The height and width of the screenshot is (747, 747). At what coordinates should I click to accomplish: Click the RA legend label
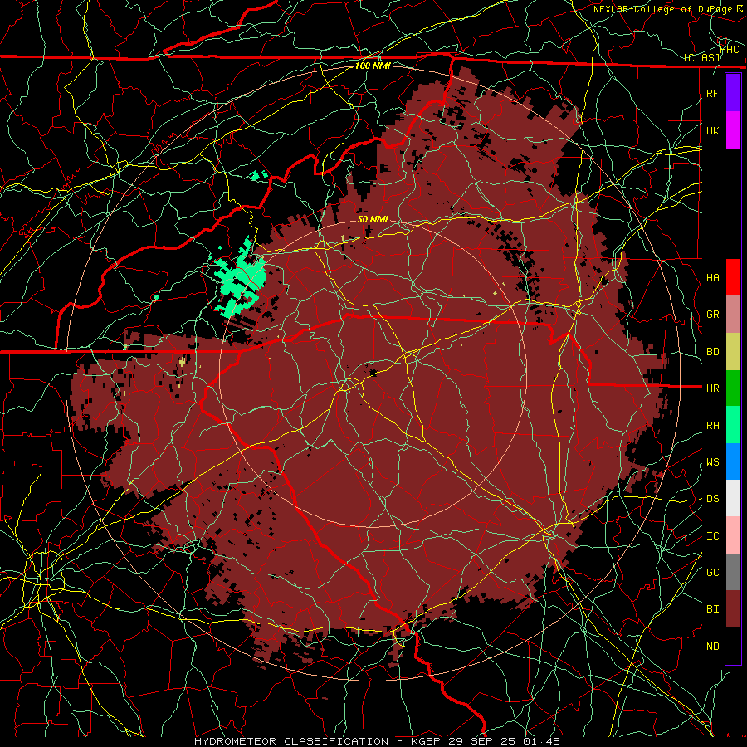712,426
